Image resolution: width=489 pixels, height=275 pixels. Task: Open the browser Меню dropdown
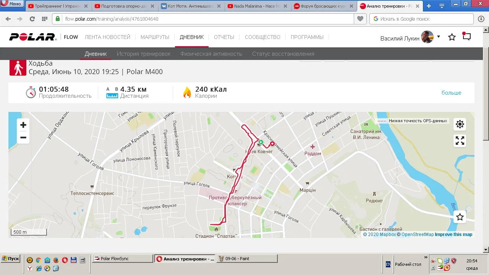click(x=12, y=4)
